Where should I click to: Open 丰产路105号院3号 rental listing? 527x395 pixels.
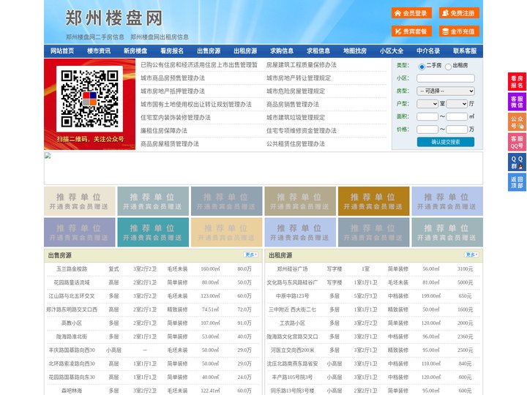coord(292,377)
